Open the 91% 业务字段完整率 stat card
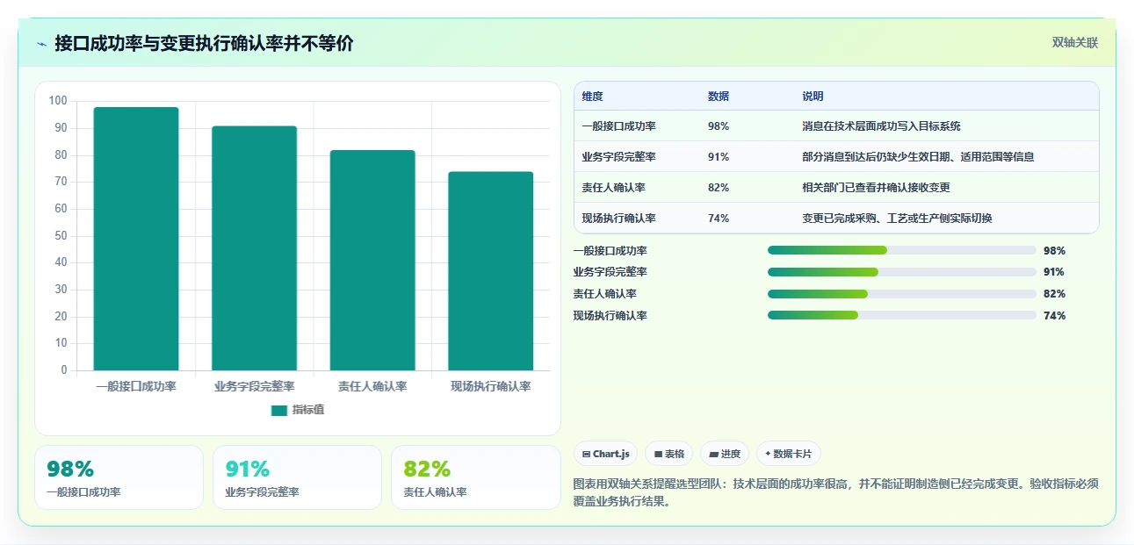Screen dimensions: 1134x545 click(297, 477)
